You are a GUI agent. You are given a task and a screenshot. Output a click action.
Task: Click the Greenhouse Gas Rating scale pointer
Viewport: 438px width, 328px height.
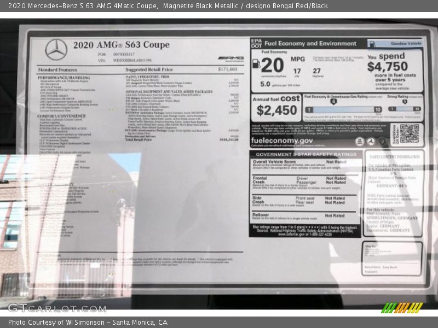[x=333, y=101]
